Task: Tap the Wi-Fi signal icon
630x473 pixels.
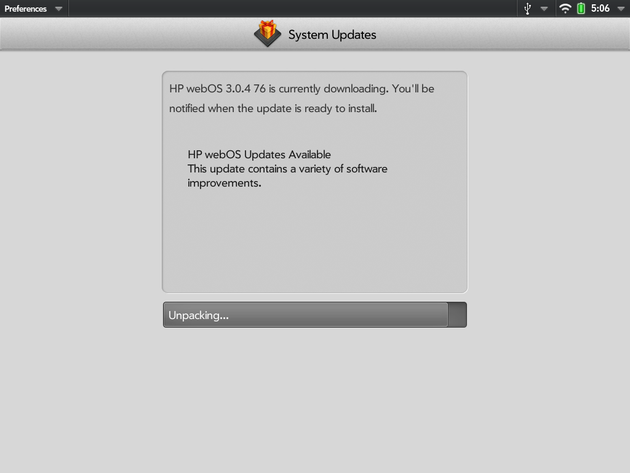Action: tap(565, 9)
